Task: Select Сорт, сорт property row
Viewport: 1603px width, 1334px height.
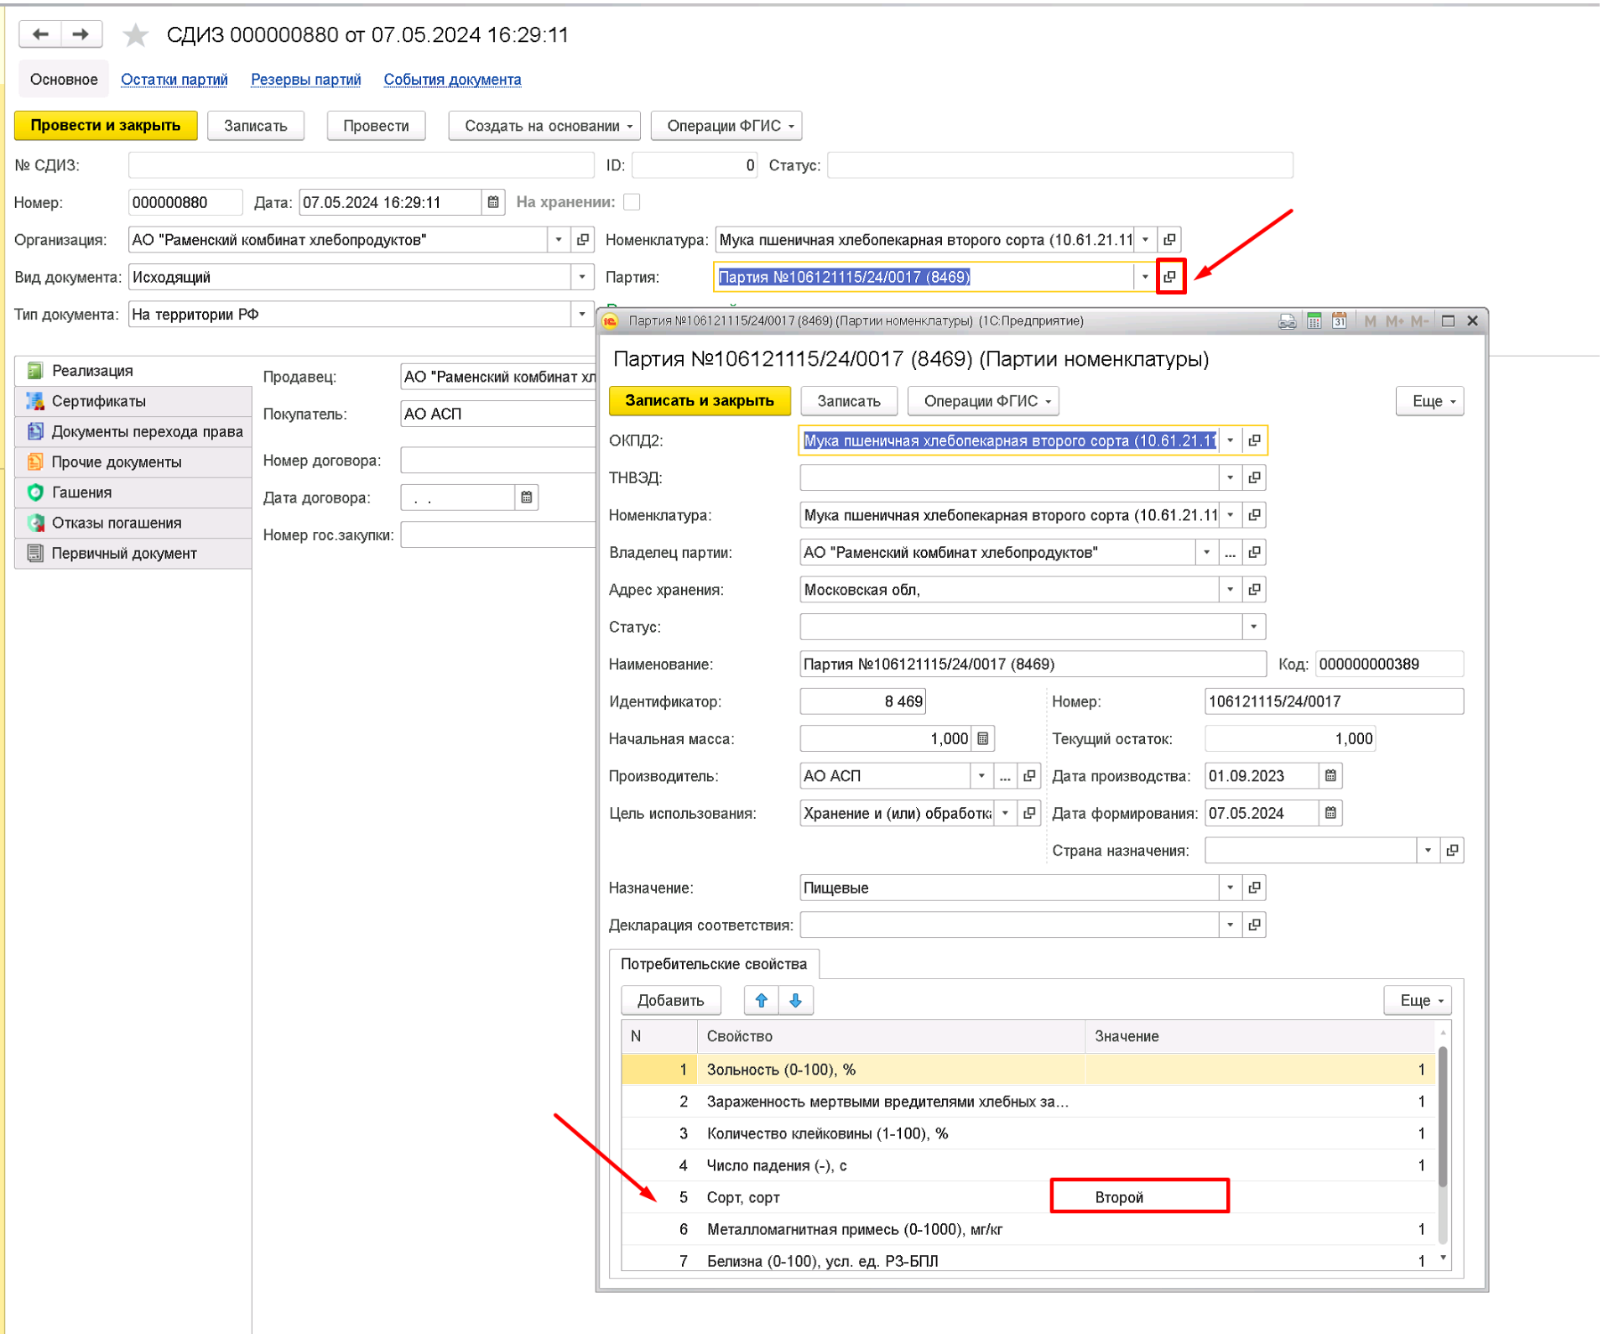Action: click(1028, 1197)
